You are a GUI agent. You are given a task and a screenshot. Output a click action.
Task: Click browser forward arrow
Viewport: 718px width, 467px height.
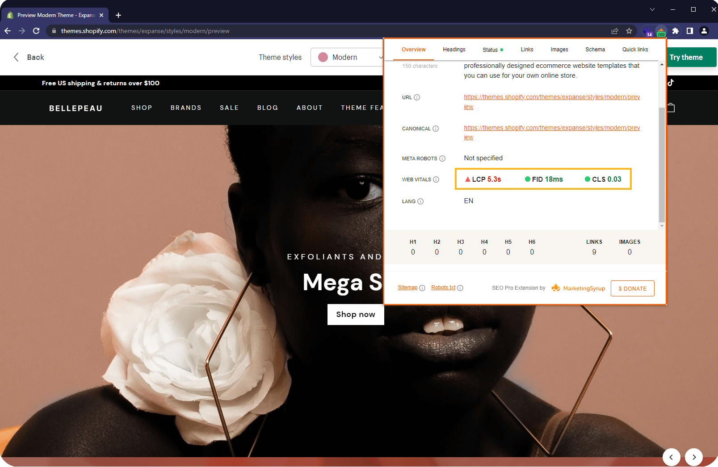[x=22, y=31]
